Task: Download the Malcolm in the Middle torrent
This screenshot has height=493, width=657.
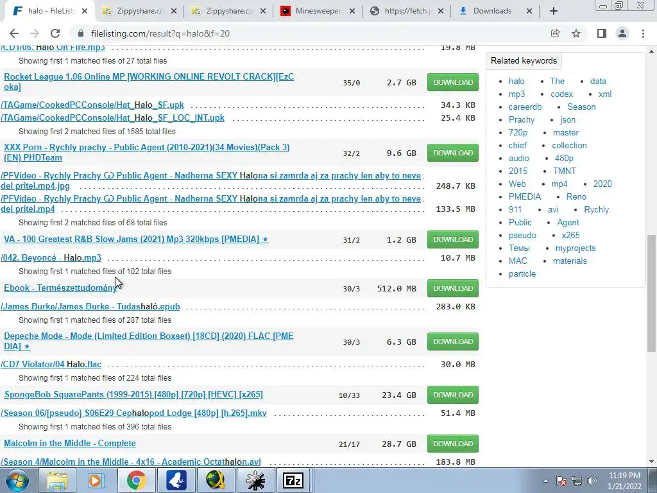Action: pyautogui.click(x=453, y=444)
